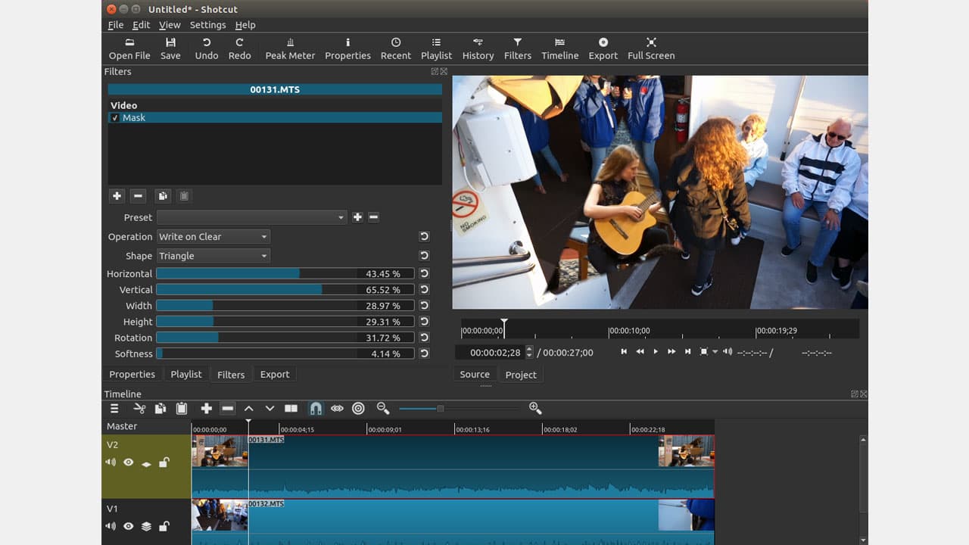Mute track V1 with the speaker toggle
Viewport: 969px width, 545px height.
[x=111, y=526]
